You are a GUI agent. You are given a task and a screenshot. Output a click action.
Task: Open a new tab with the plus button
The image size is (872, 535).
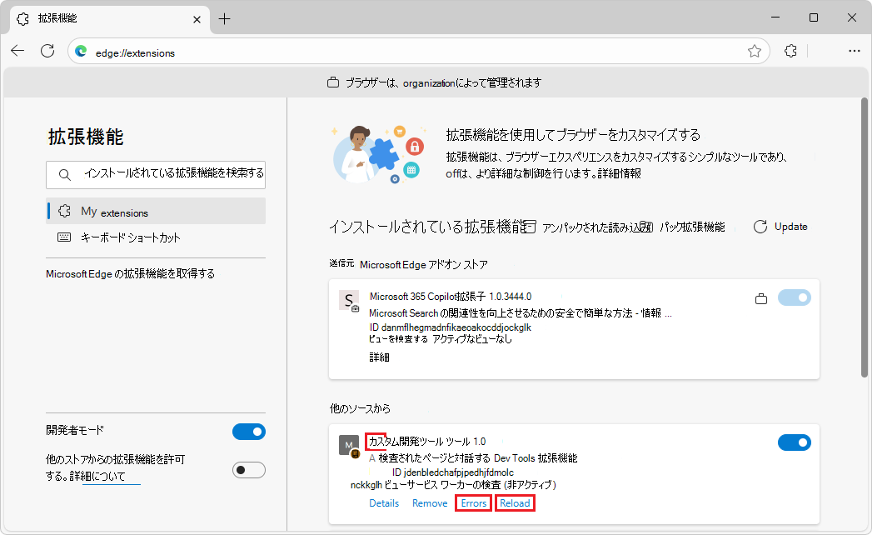[224, 19]
